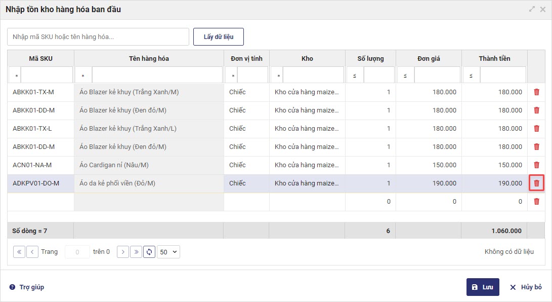Click the Lấy dữ liệu button
This screenshot has width=552, height=302.
point(219,37)
